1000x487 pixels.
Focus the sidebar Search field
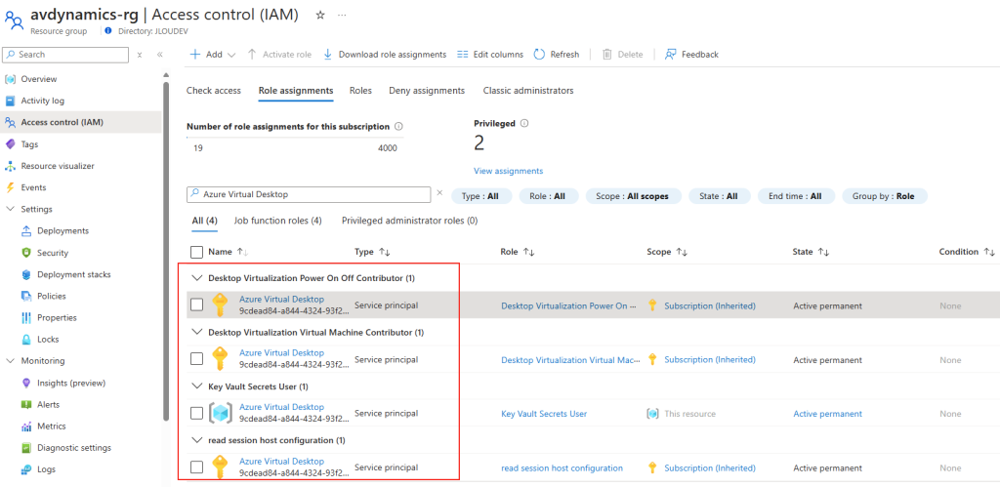pos(65,55)
